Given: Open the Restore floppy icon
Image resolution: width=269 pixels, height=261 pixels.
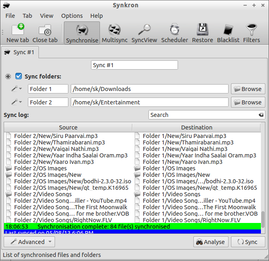Looking at the screenshot, I should click(x=202, y=33).
